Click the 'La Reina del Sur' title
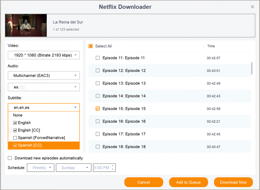260x190 pixels. (x=68, y=22)
